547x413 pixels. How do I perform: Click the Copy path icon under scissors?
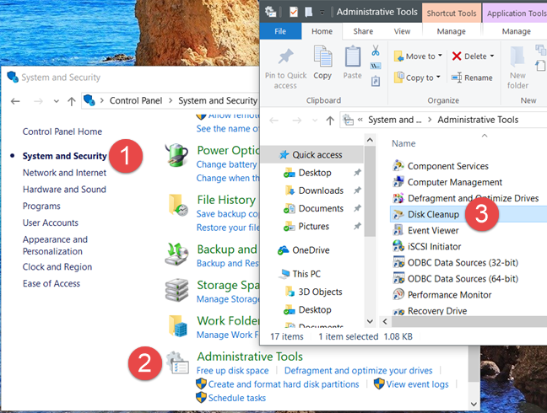tap(376, 66)
